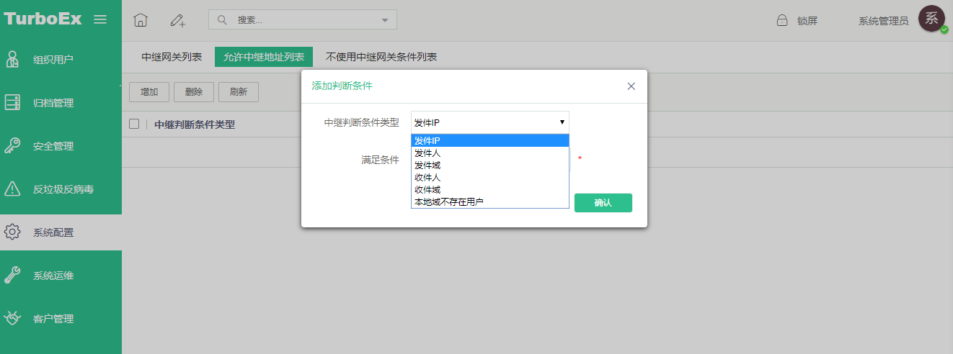This screenshot has height=354, width=953.
Task: Click the 删除 button
Action: point(194,92)
